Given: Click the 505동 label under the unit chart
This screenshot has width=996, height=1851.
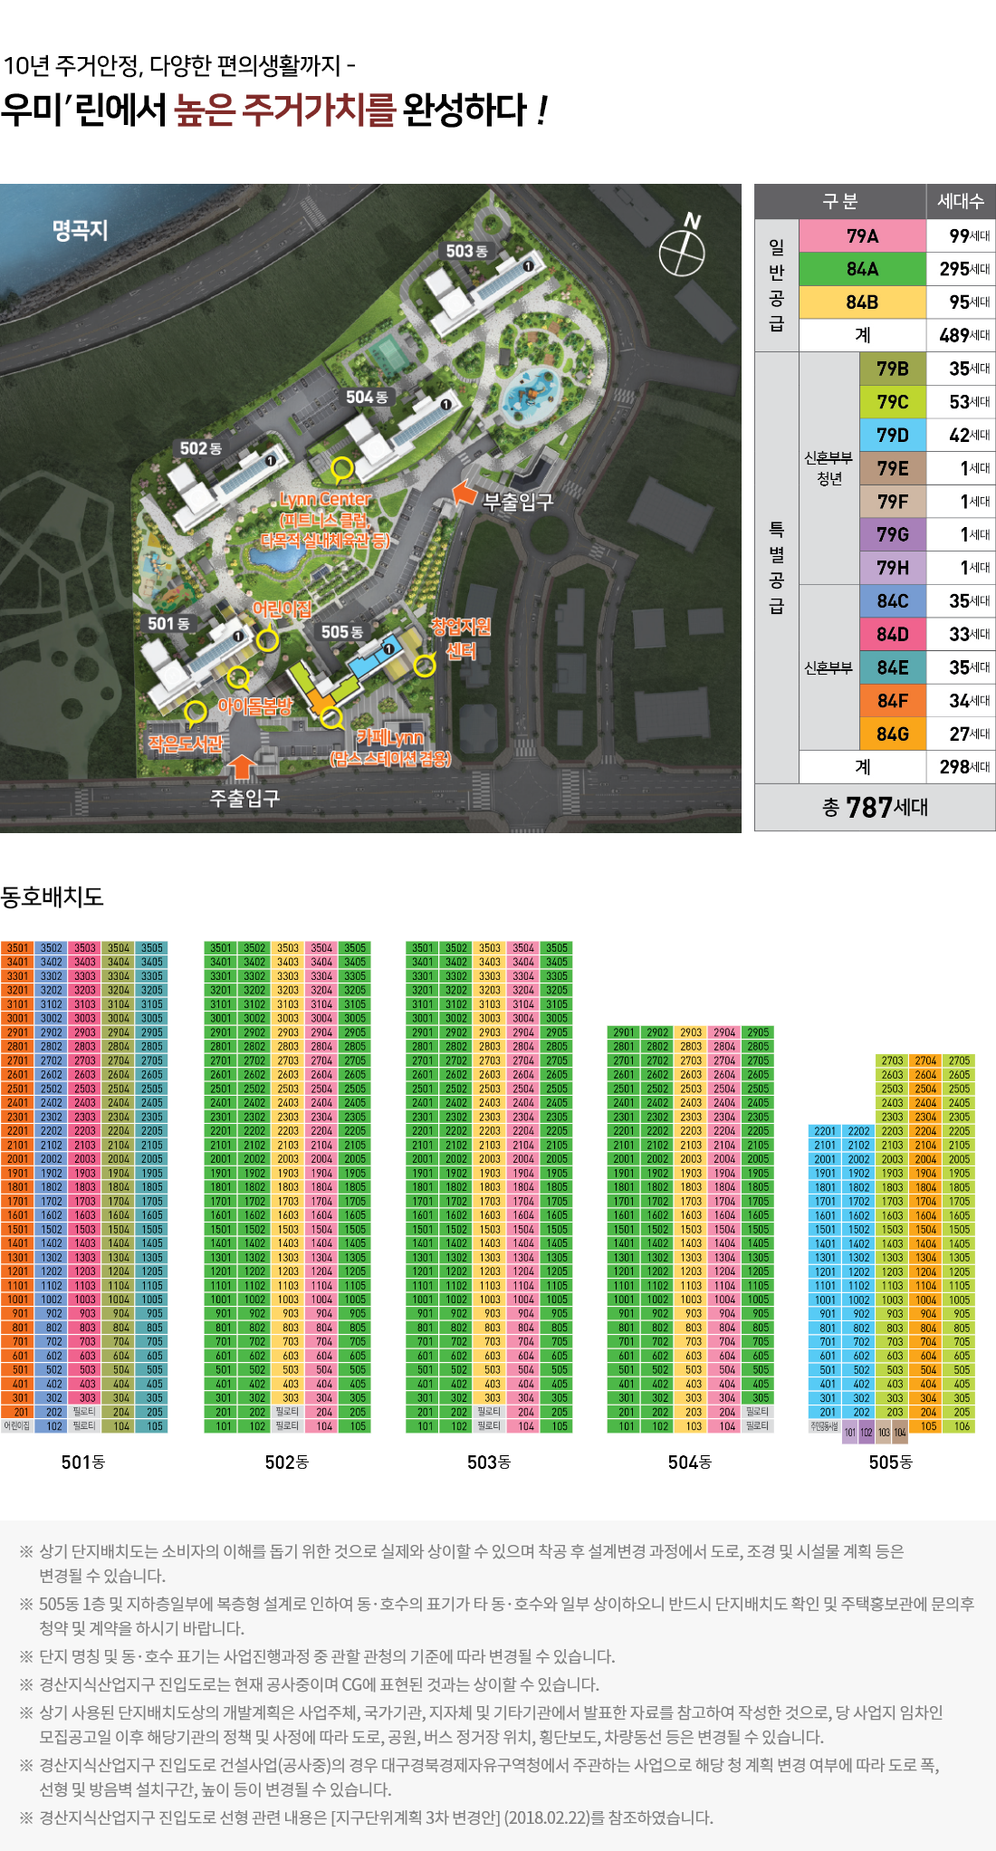Looking at the screenshot, I should coord(891,1462).
